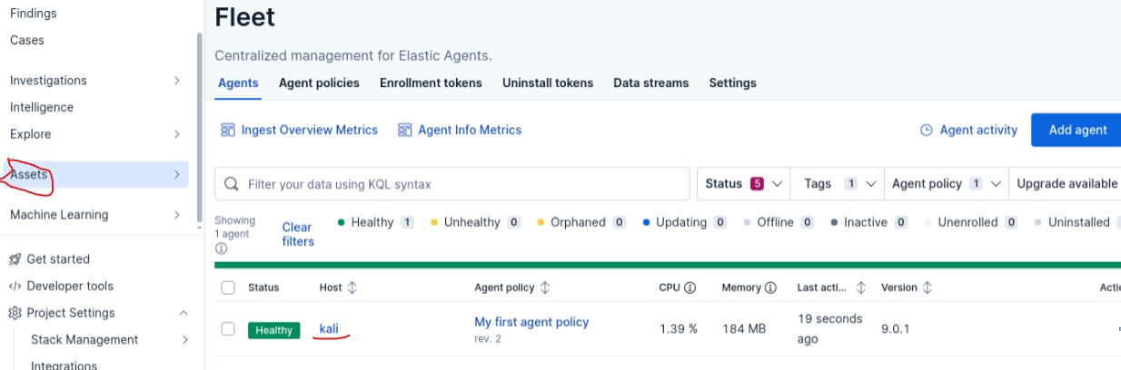Click the Ingest Overview Metrics link text
The height and width of the screenshot is (370, 1121).
pos(309,130)
